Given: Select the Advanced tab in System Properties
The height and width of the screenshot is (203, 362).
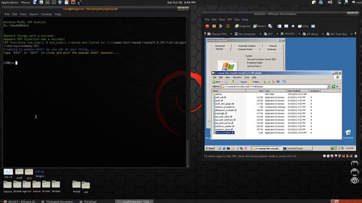Looking at the screenshot, I should click(219, 46).
